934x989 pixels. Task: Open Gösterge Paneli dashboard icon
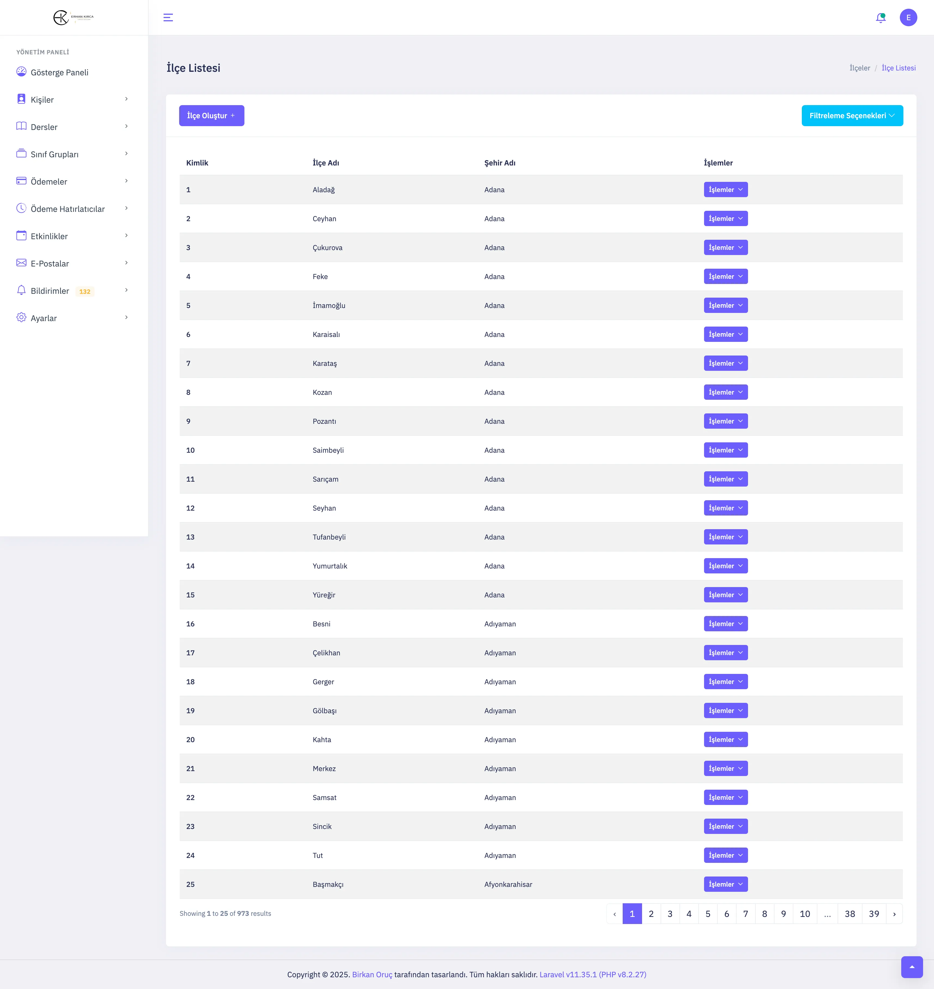point(21,72)
